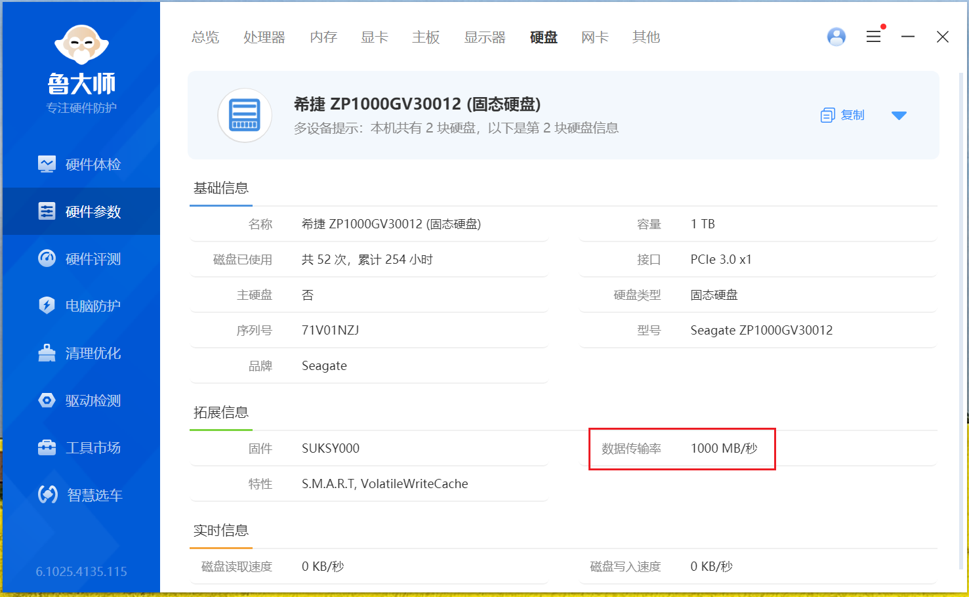This screenshot has height=597, width=969.
Task: Select 硬件参数 in the sidebar
Action: (81, 211)
